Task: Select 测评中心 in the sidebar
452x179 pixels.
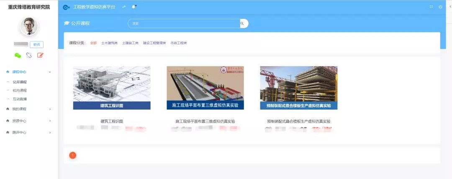Action: (19, 133)
